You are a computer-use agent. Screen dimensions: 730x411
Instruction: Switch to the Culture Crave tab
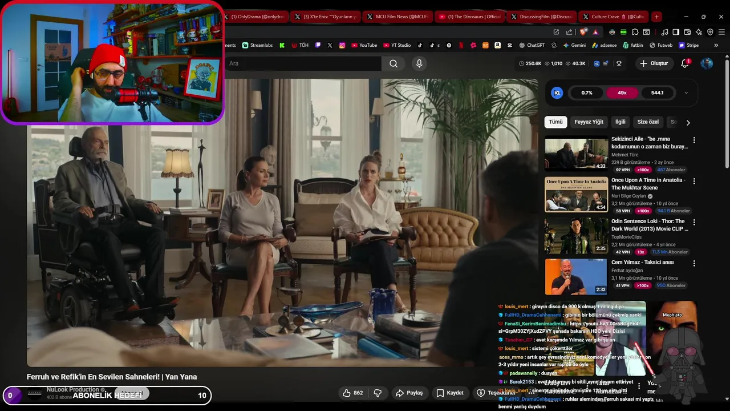pyautogui.click(x=613, y=17)
